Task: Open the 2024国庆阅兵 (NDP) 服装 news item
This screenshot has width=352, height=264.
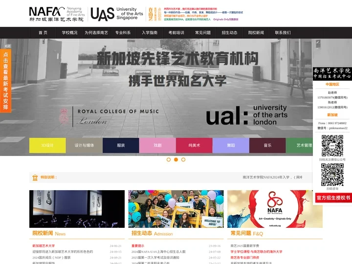Action: tap(51, 258)
